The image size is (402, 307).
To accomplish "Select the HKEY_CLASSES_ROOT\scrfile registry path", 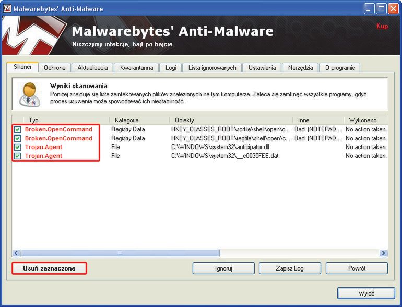I will (x=231, y=129).
